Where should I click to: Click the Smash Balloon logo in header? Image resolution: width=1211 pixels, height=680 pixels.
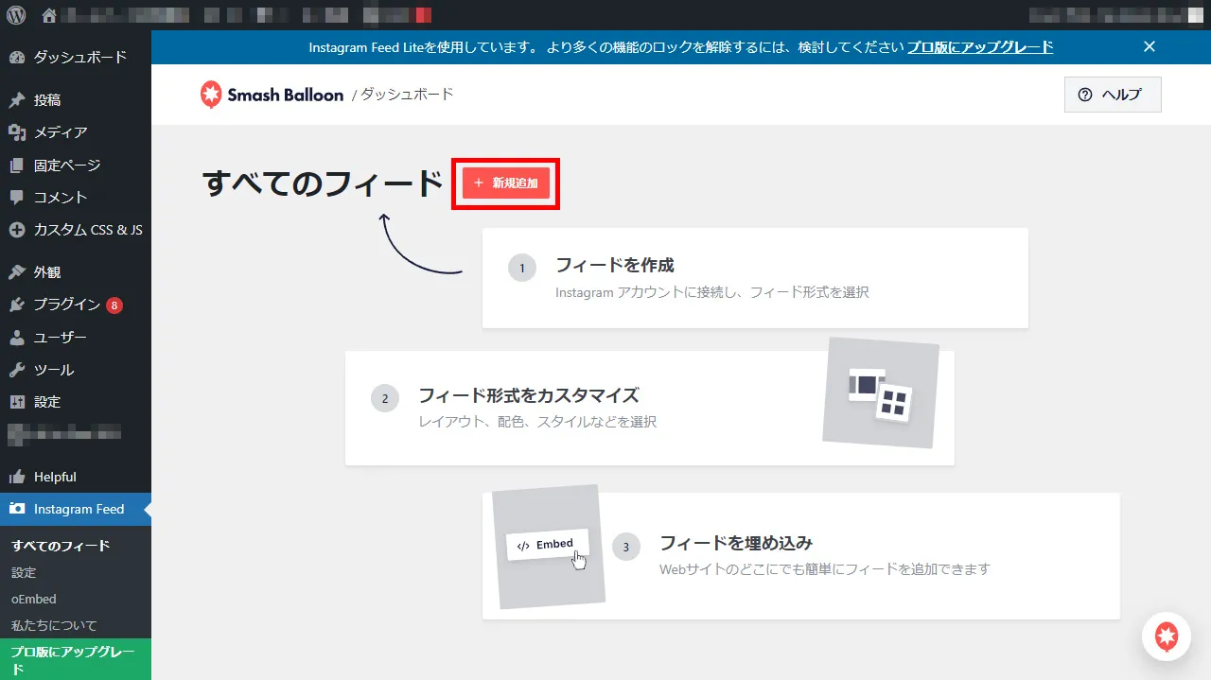pyautogui.click(x=272, y=95)
